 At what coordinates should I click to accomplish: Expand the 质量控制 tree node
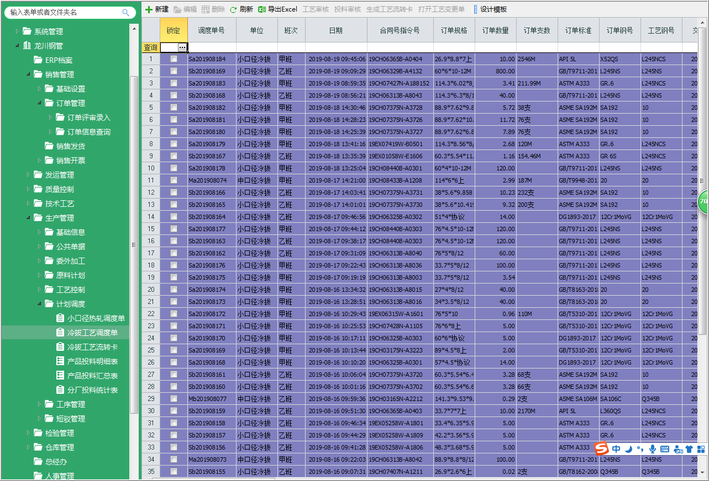tap(28, 189)
